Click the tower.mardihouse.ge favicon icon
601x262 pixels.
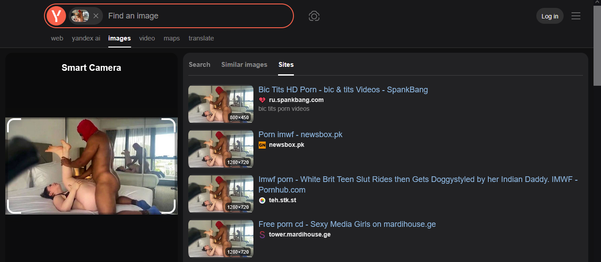tap(262, 235)
